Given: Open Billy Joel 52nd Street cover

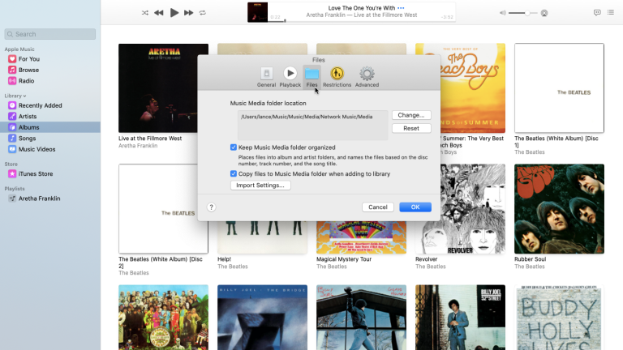Looking at the screenshot, I should click(x=460, y=318).
